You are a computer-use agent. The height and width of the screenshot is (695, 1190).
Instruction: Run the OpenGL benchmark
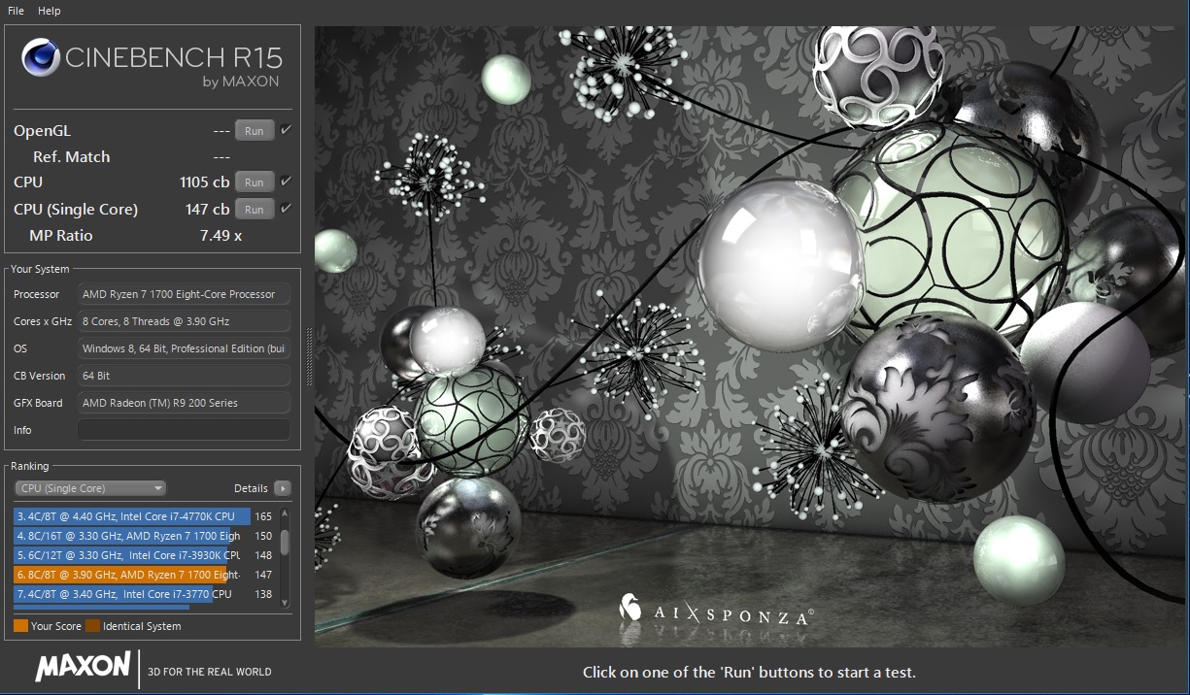(x=254, y=131)
